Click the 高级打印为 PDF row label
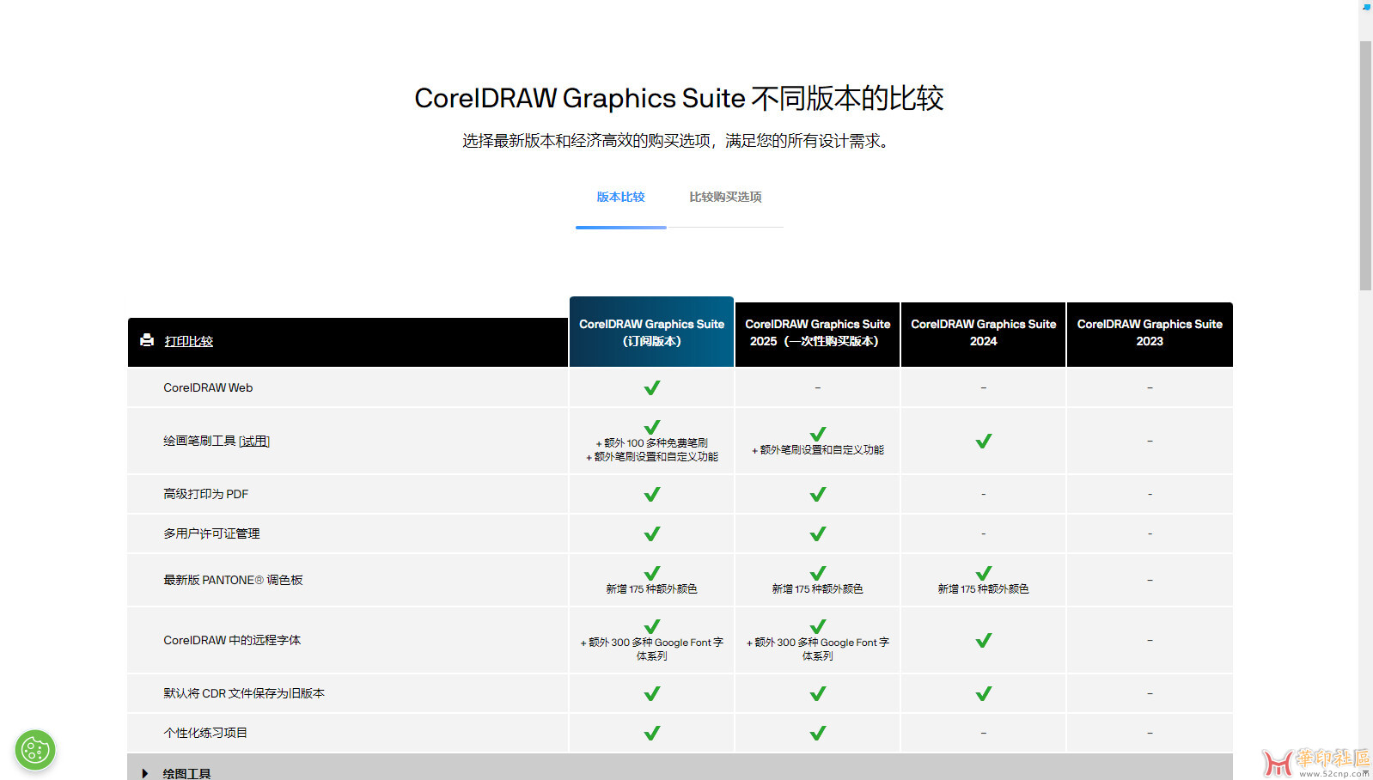Viewport: 1373px width, 780px height. point(205,494)
